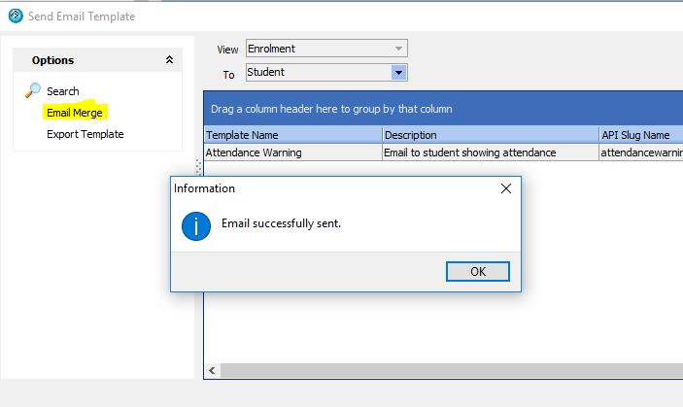Collapse the Options panel chevron

click(x=169, y=59)
